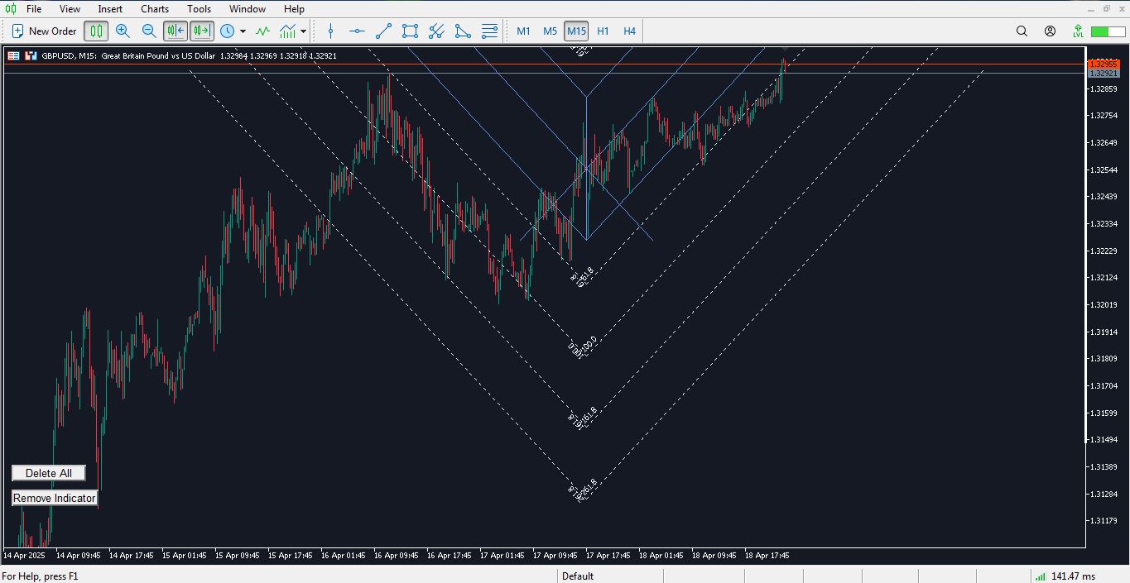Viewport: 1130px width, 583px height.
Task: Zoom in on the chart
Action: 123,31
